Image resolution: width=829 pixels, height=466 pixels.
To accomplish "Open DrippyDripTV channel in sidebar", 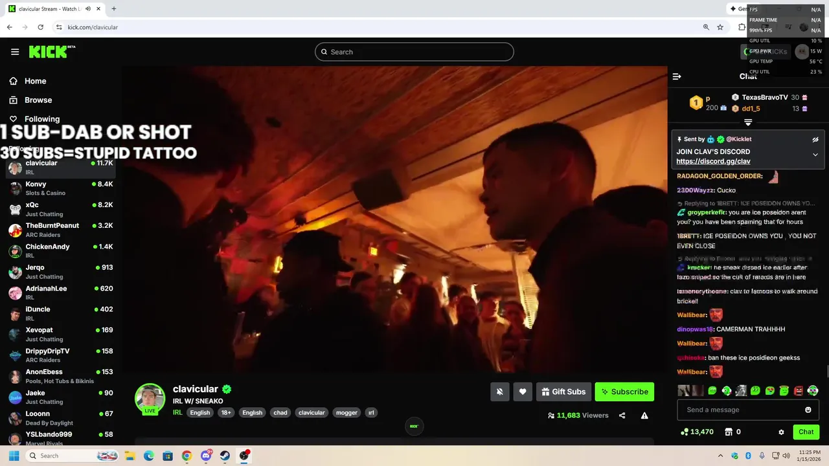I will [60, 355].
